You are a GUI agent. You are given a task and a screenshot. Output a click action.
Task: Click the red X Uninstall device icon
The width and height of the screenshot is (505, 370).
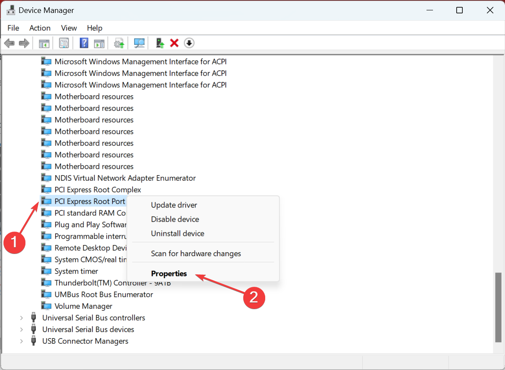[174, 43]
